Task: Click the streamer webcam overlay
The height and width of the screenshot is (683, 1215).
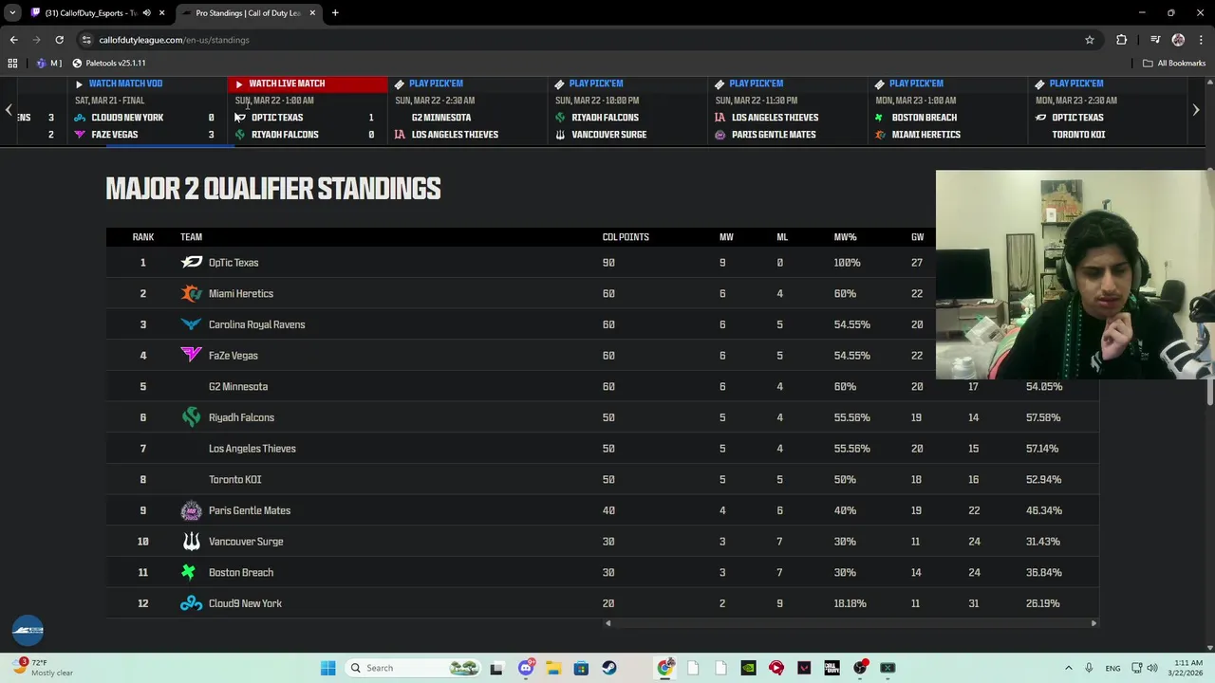Action: coord(1075,275)
